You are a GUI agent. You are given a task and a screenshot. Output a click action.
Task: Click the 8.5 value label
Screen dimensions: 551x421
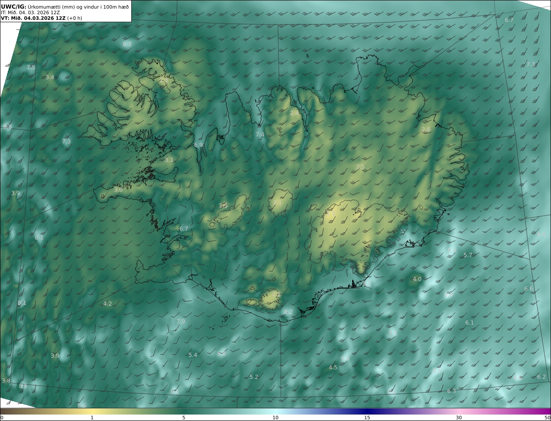click(23, 386)
